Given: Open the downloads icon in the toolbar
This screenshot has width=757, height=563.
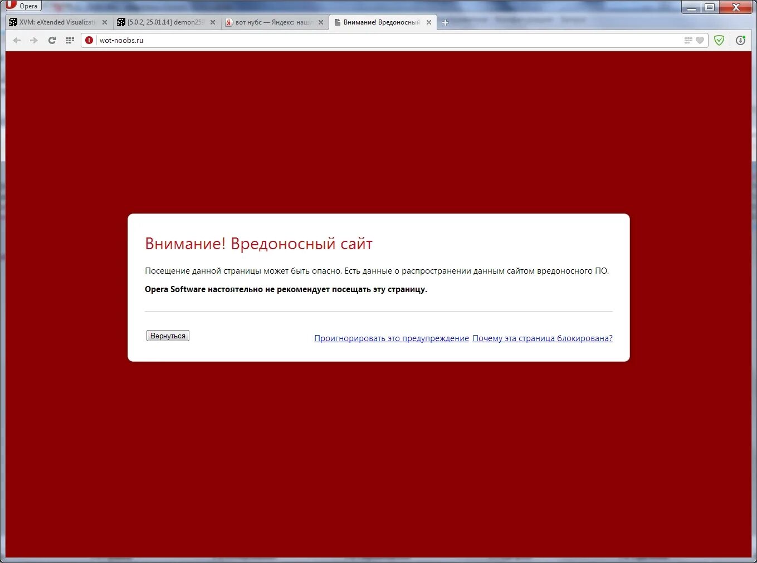Looking at the screenshot, I should click(740, 40).
